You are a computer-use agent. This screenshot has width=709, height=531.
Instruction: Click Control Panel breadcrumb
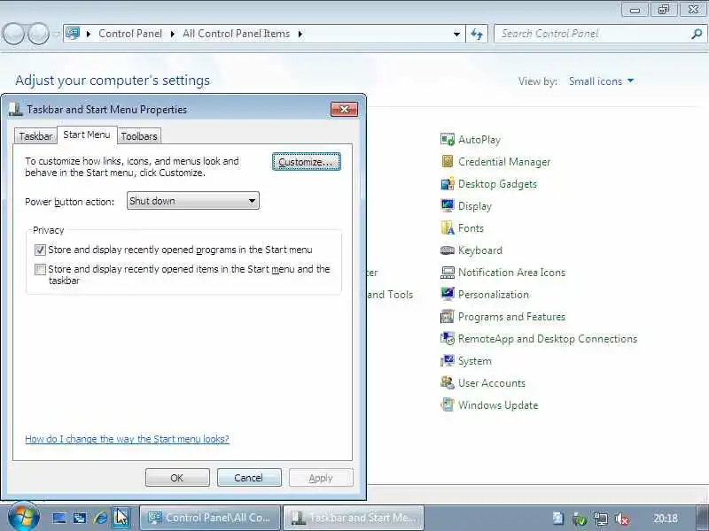tap(130, 34)
